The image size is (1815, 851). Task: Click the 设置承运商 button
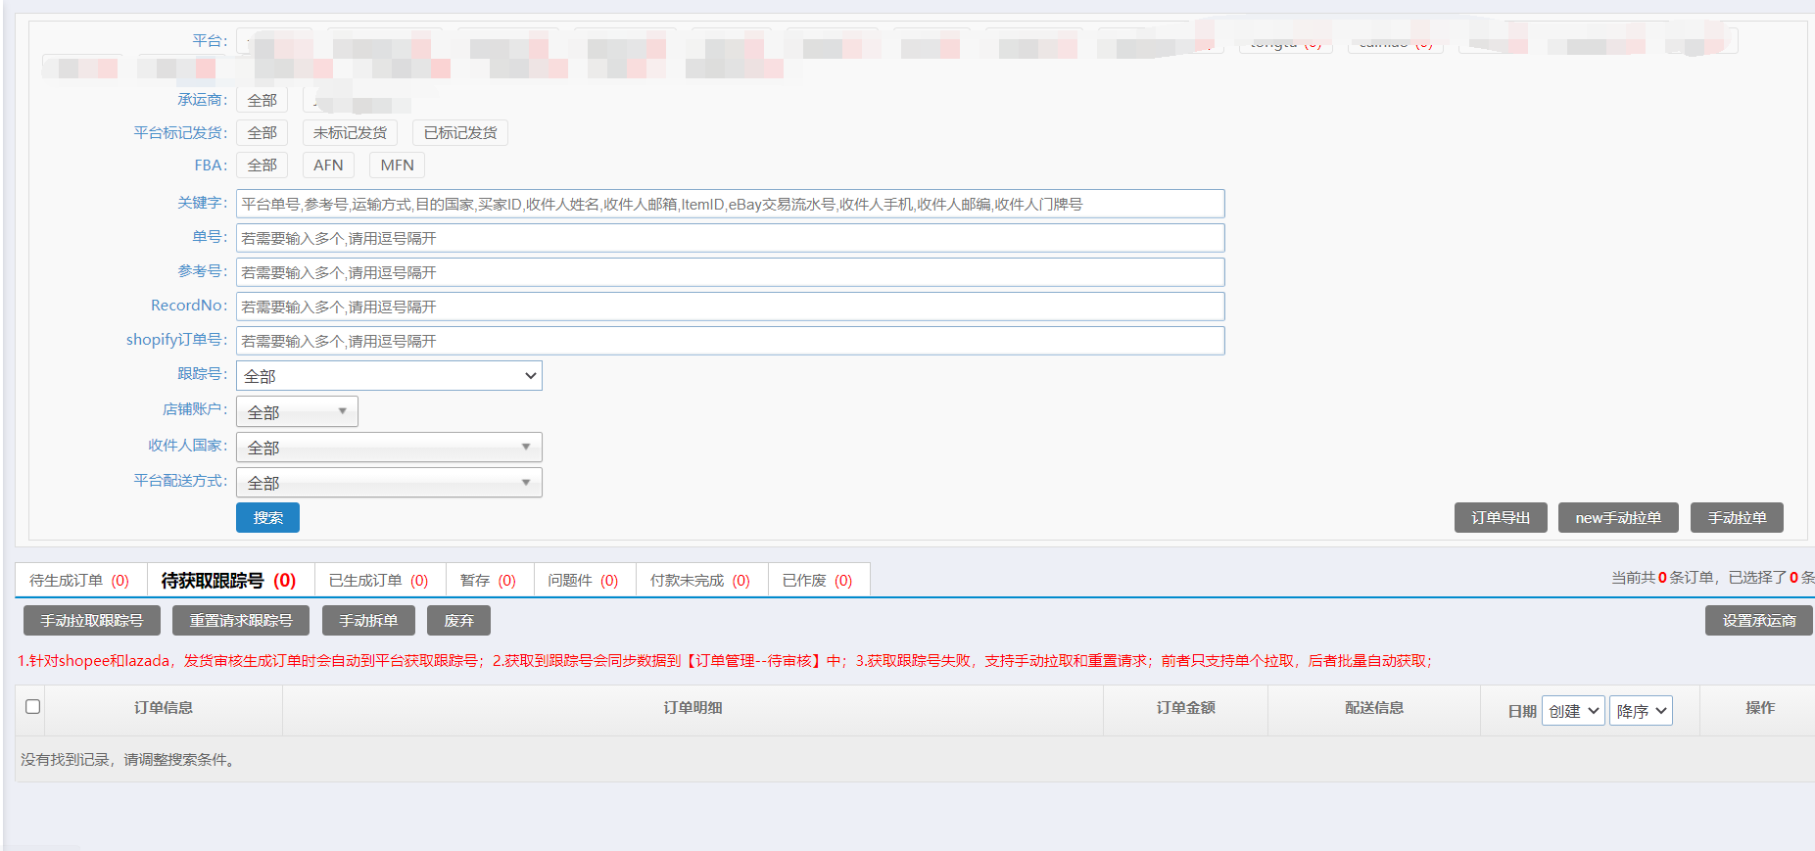(1758, 621)
